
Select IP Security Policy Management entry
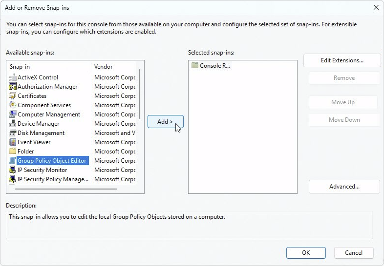[53, 179]
